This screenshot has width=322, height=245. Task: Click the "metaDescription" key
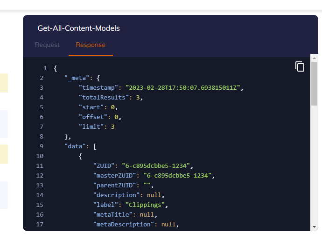tap(123, 225)
